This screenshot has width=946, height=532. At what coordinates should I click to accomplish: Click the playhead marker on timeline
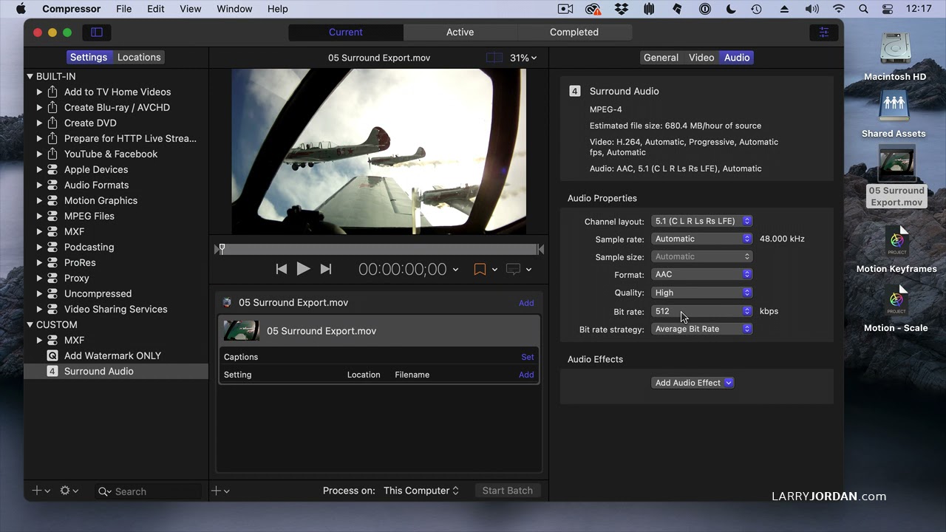(x=222, y=249)
